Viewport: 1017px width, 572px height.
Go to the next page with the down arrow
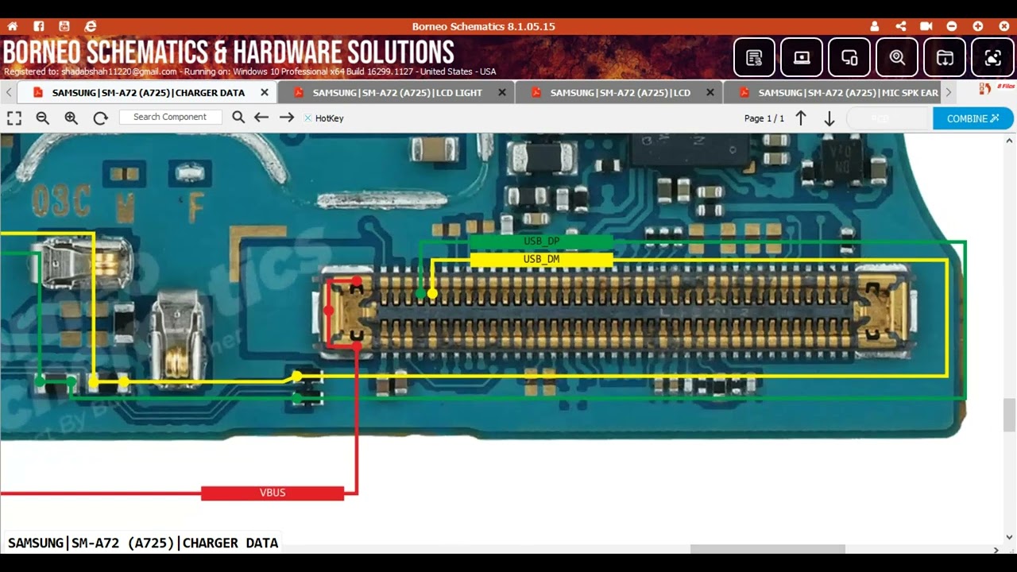(829, 118)
